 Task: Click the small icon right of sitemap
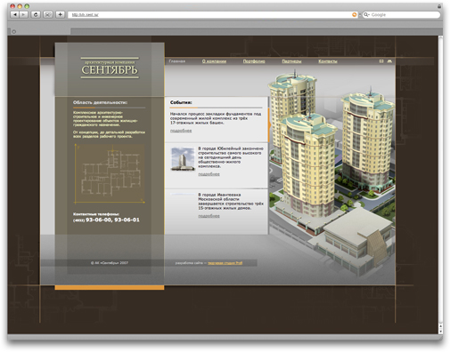coord(389,61)
